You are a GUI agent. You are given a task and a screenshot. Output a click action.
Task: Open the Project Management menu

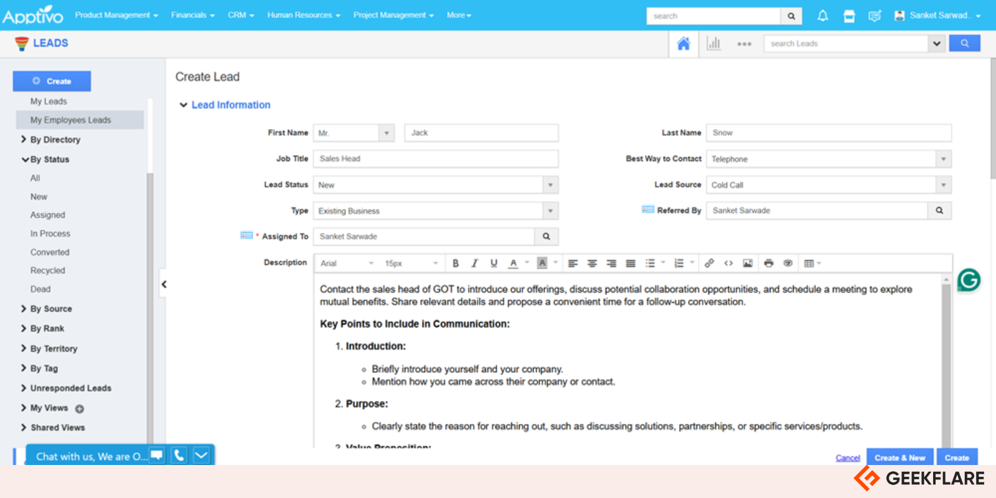[393, 15]
